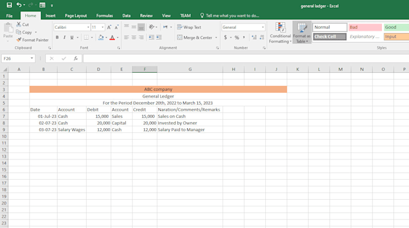Screen dimensions: 409x228
Task: Click the Merge & Center button
Action: point(195,37)
